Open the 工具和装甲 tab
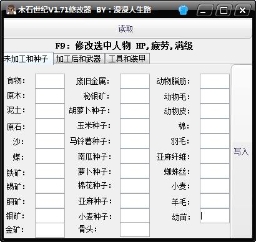This screenshot has height=242, width=256. pyautogui.click(x=127, y=59)
